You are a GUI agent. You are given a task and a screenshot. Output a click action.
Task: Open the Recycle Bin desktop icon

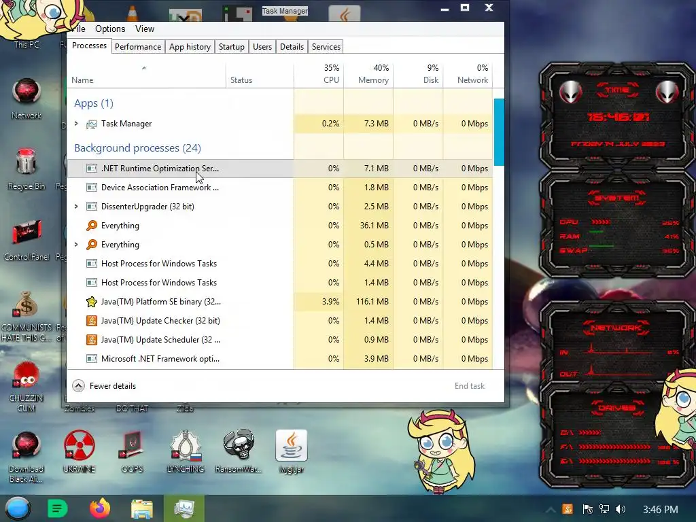(27, 169)
